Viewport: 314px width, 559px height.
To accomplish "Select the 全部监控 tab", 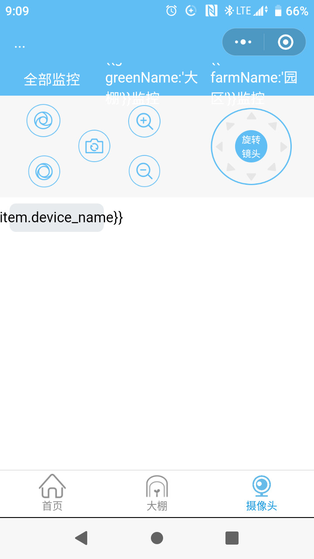I will [52, 79].
